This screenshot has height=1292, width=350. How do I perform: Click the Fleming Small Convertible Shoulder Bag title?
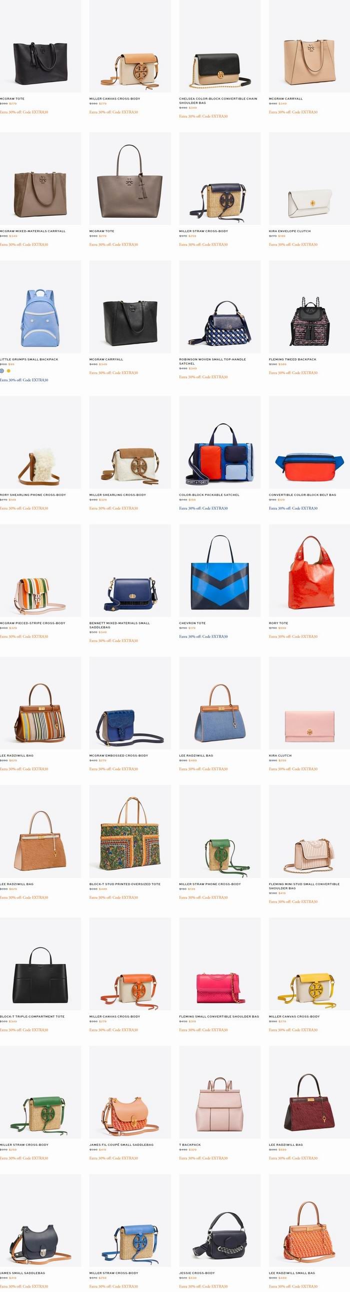coord(219,1017)
